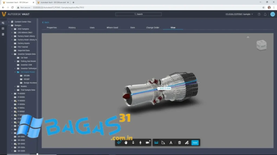Collapse the Inventor Sample Data folder

tap(12, 54)
